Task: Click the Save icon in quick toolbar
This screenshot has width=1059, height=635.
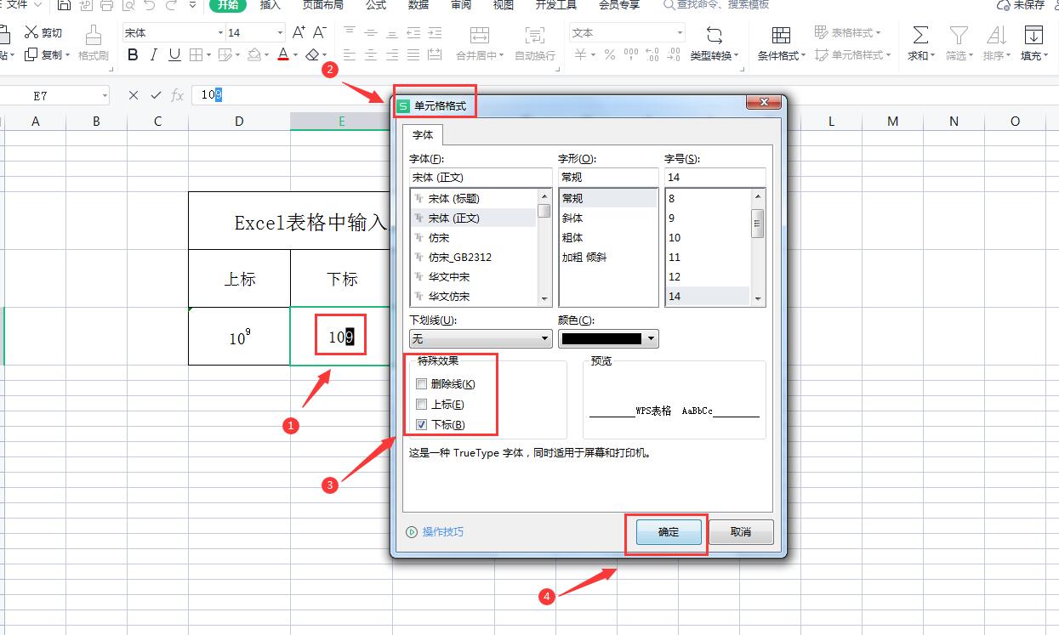Action: (64, 5)
